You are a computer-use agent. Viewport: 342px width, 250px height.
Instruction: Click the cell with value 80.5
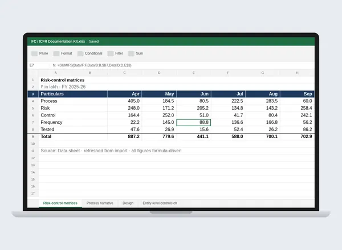coord(193,101)
